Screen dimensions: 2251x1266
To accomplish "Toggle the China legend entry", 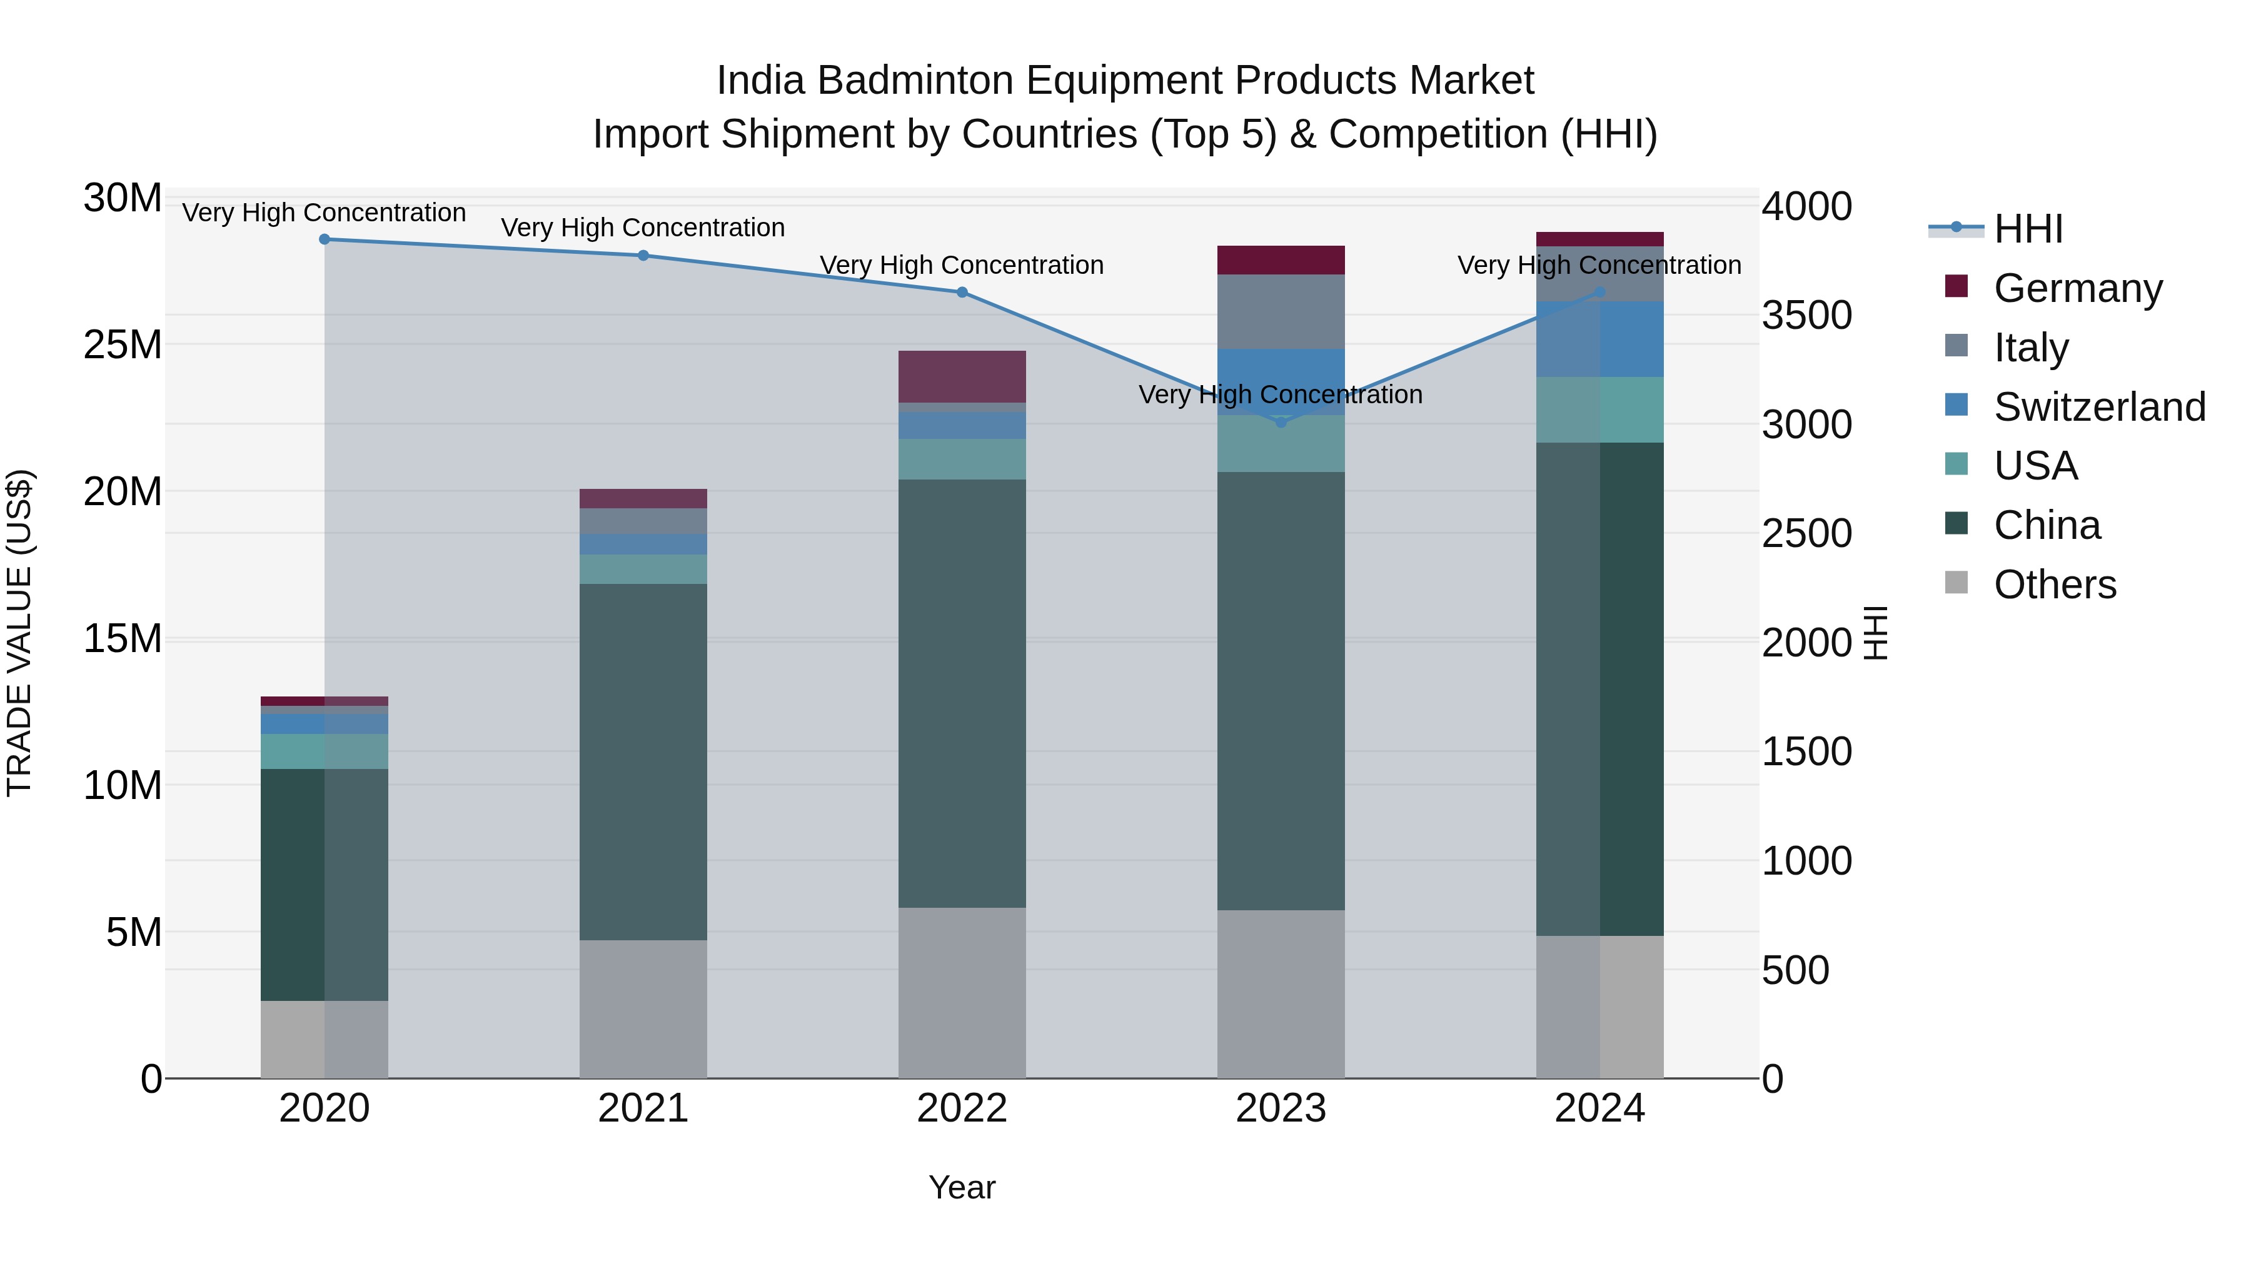I will 2023,525.
